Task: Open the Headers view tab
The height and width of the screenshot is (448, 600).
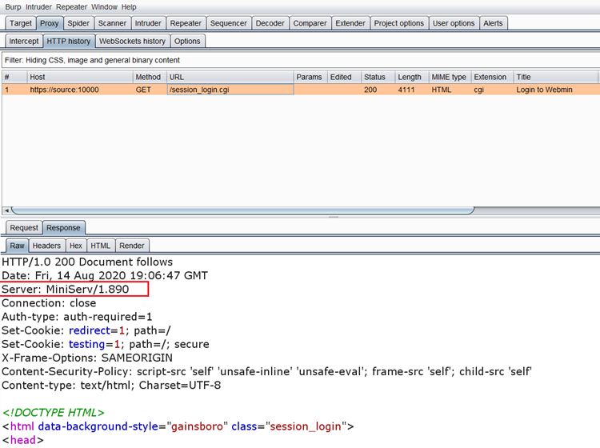Action: click(x=46, y=246)
